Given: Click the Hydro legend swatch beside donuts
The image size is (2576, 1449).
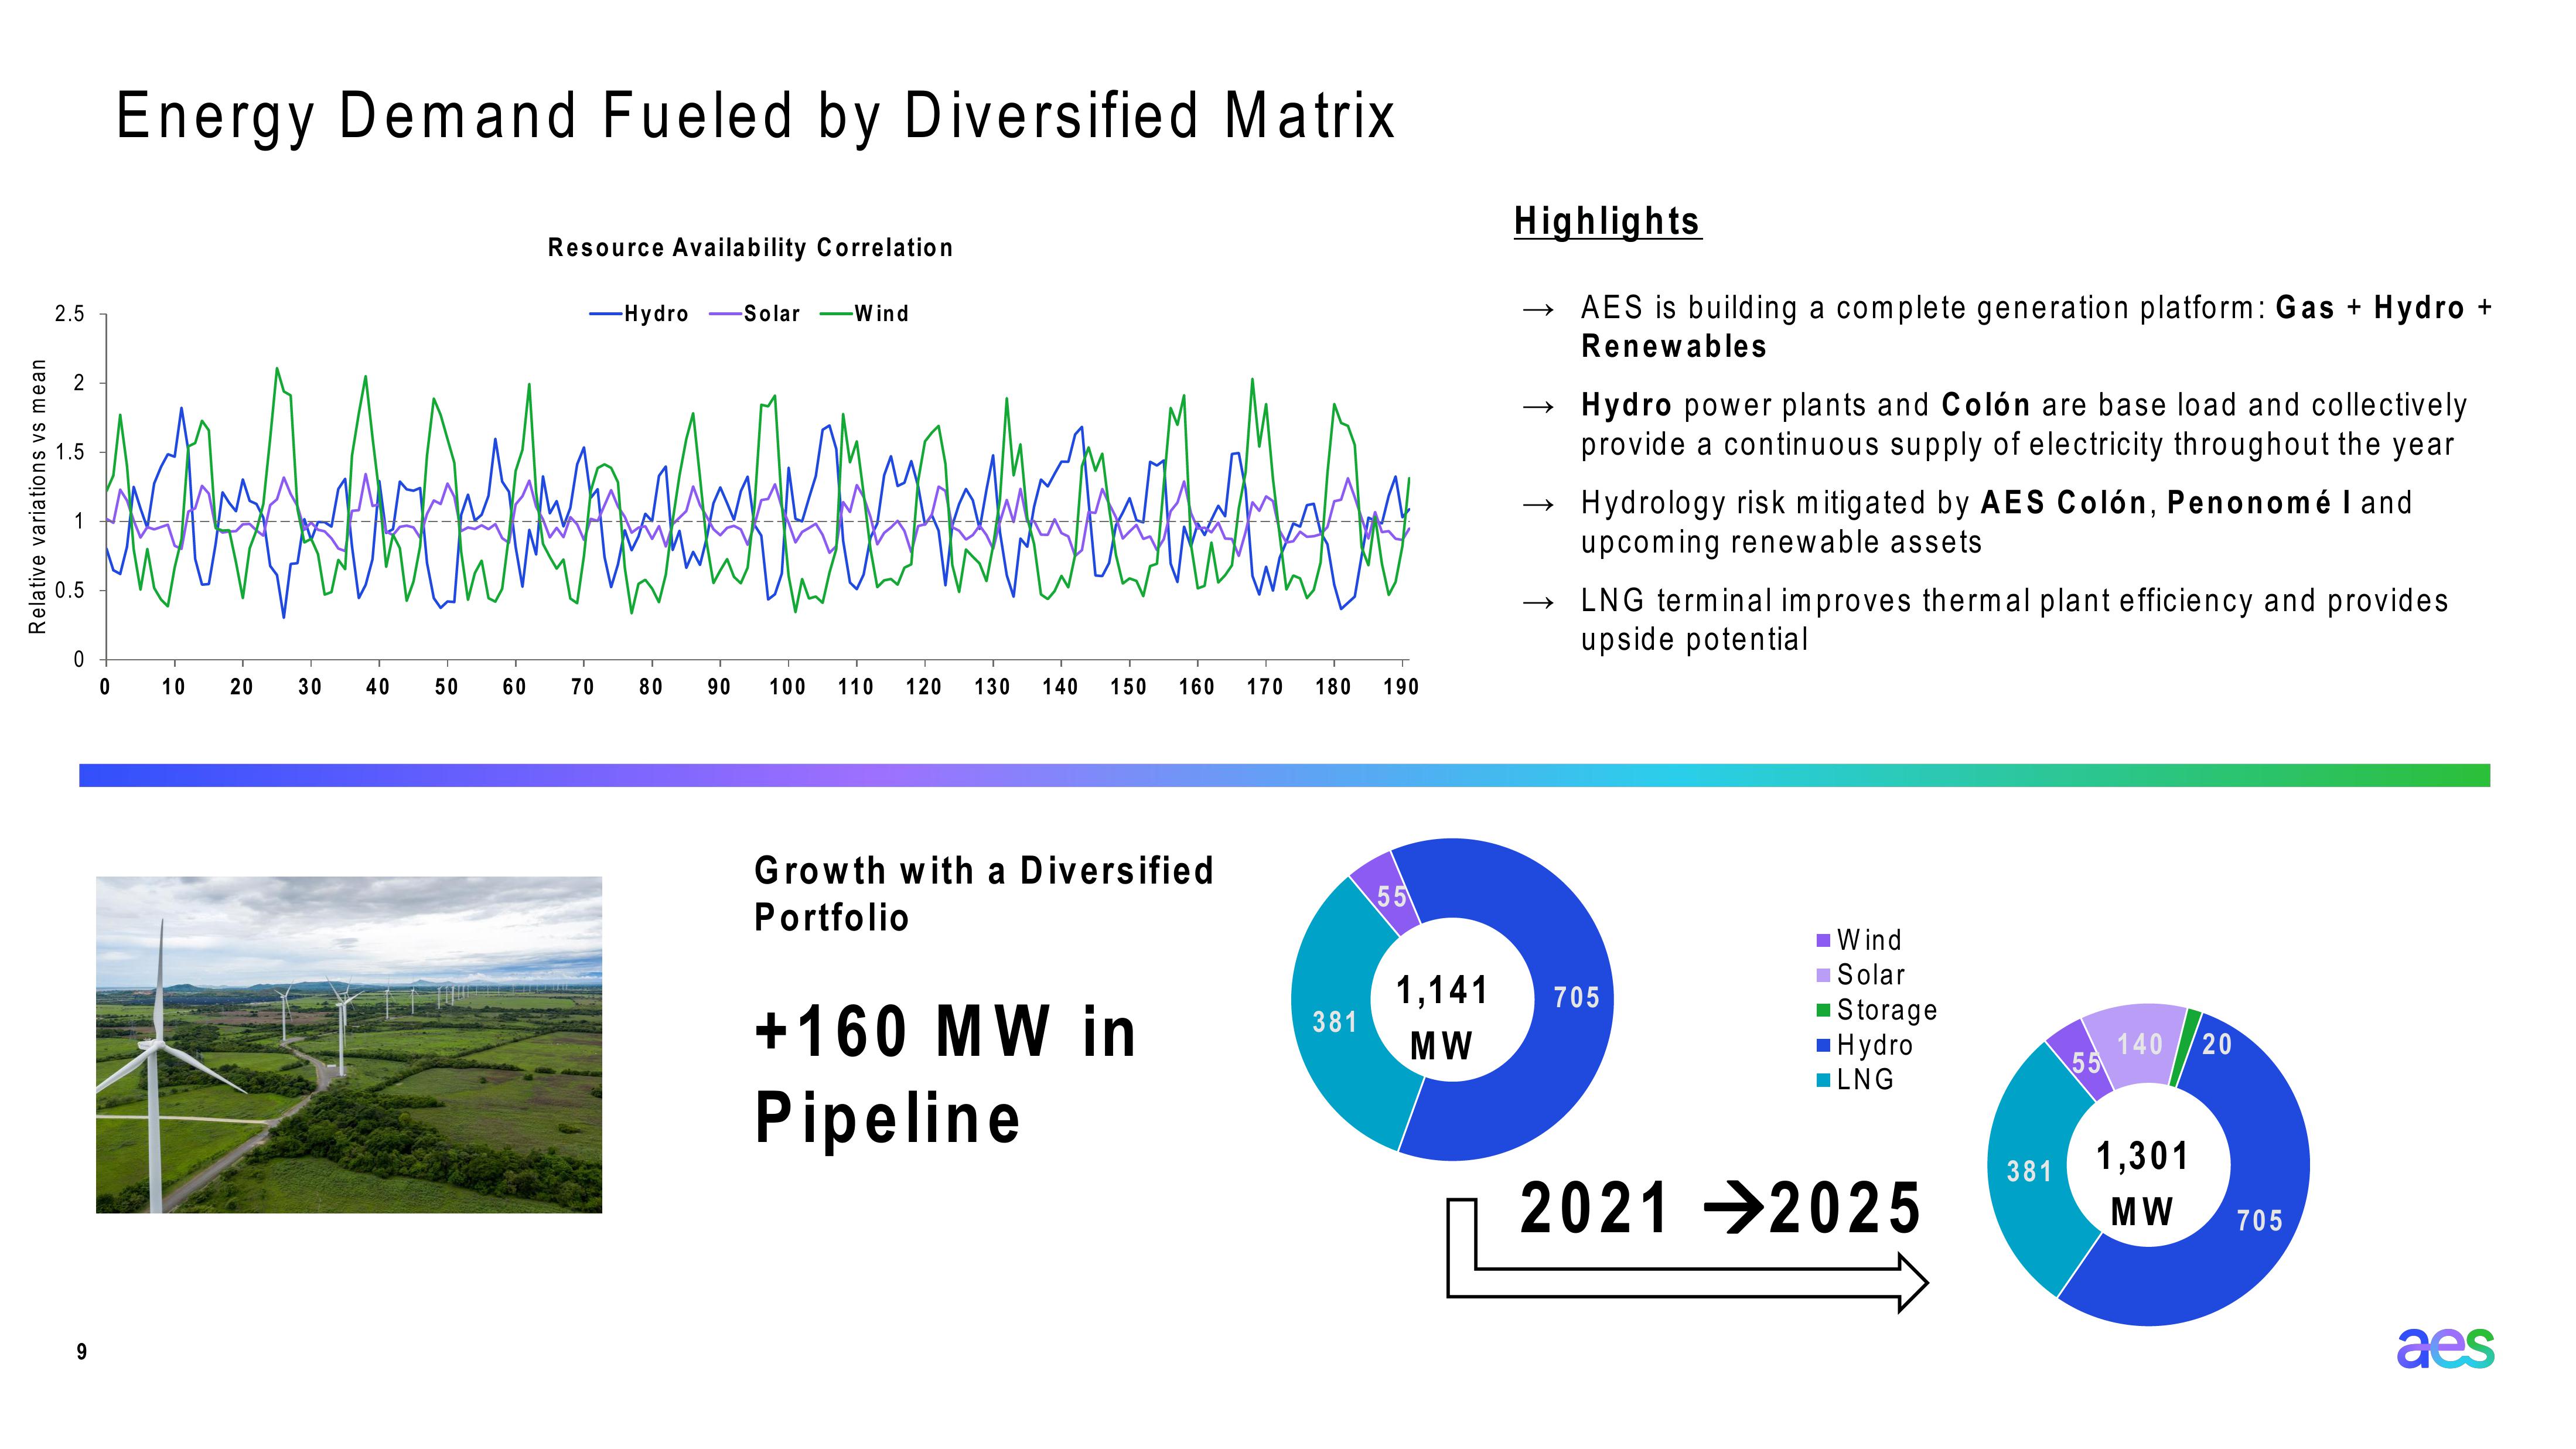Looking at the screenshot, I should (1823, 1045).
